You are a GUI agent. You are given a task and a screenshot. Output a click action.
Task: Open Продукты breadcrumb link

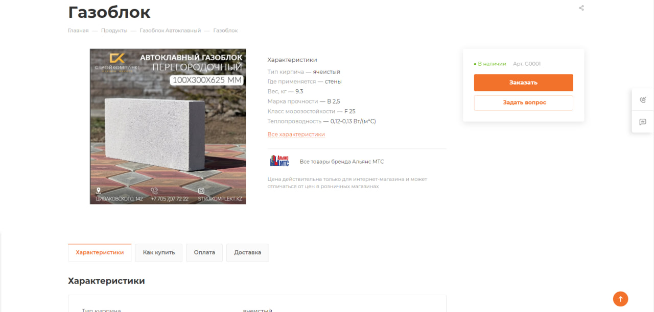[114, 31]
